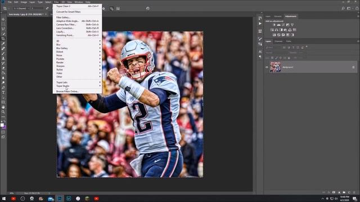Image resolution: width=360 pixels, height=202 pixels.
Task: Switch to the Paths tab
Action: tap(289, 41)
